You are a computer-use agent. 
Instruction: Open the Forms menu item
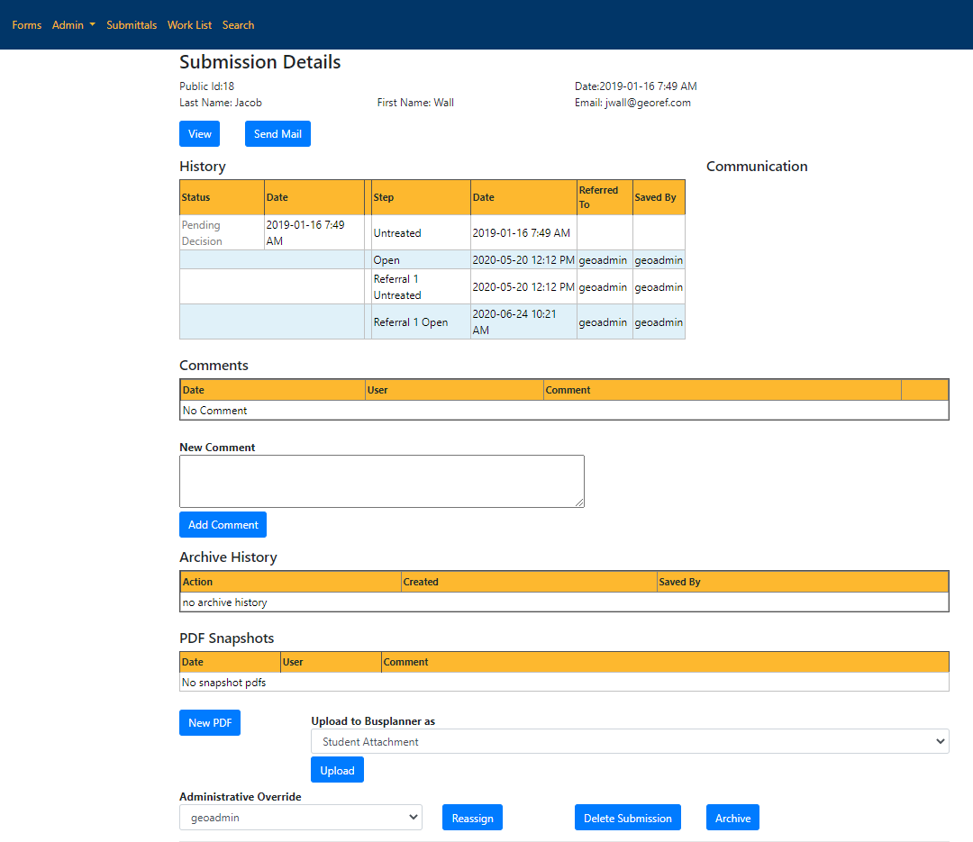[x=26, y=25]
